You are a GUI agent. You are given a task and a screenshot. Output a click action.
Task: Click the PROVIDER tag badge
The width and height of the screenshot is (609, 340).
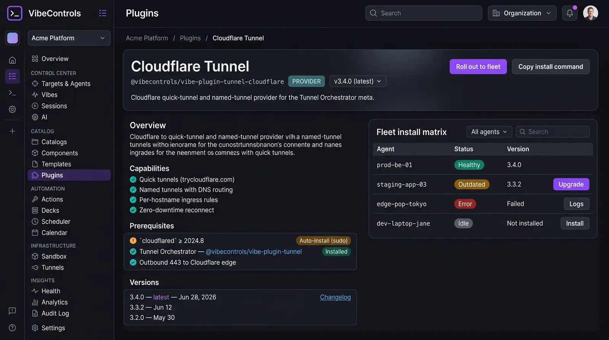pyautogui.click(x=306, y=81)
